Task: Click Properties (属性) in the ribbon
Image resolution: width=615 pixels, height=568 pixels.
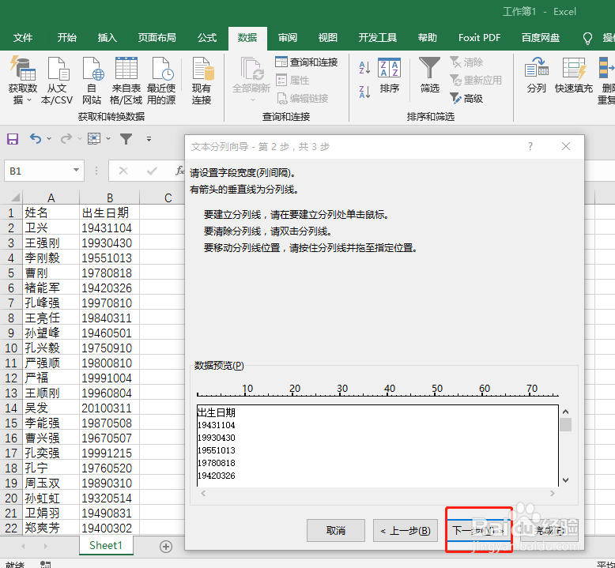Action: 292,81
